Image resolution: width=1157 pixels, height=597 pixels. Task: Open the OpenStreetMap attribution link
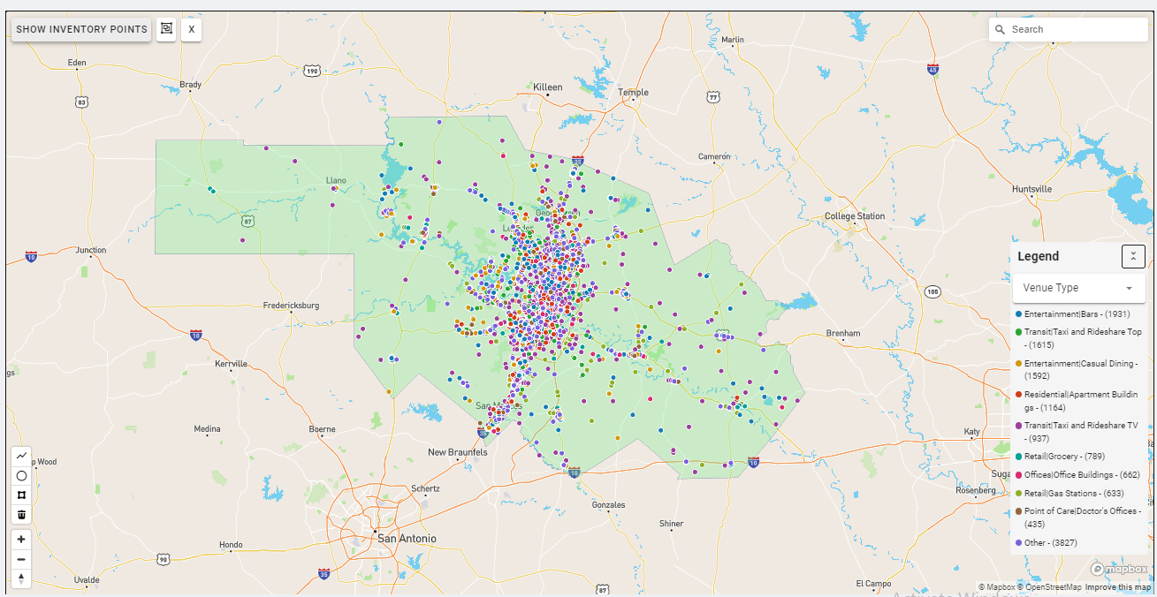pyautogui.click(x=1049, y=587)
